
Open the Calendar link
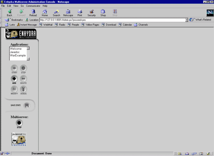(125, 25)
